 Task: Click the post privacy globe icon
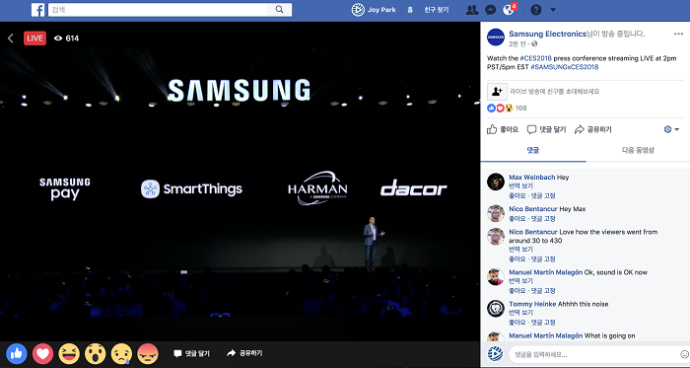click(x=534, y=44)
